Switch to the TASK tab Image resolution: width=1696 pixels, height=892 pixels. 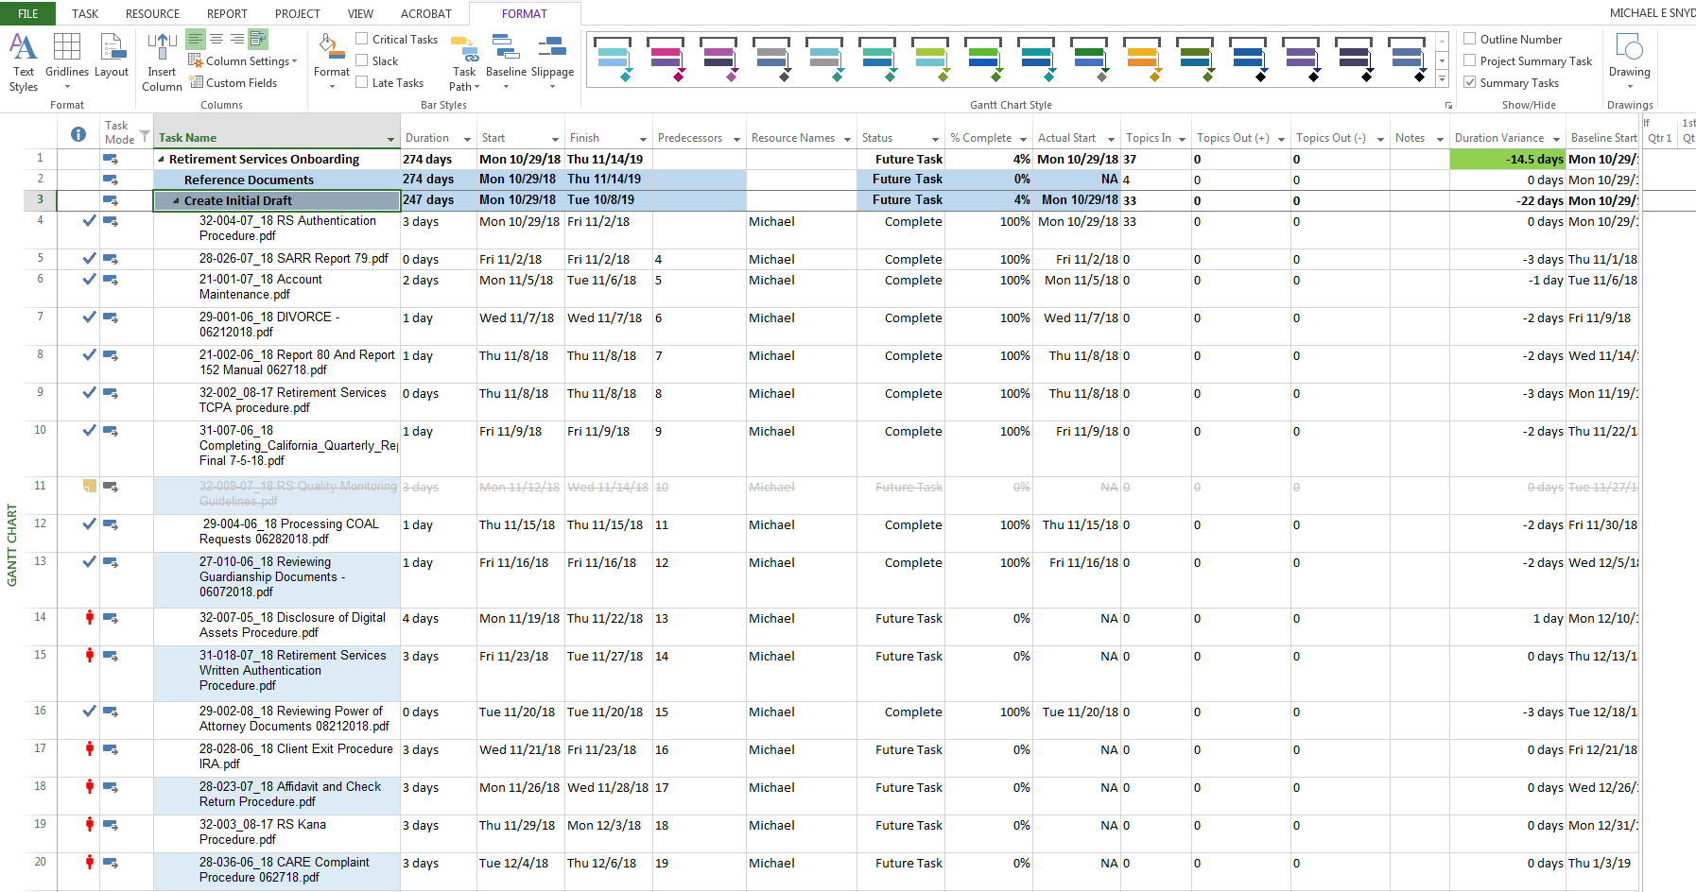coord(85,13)
